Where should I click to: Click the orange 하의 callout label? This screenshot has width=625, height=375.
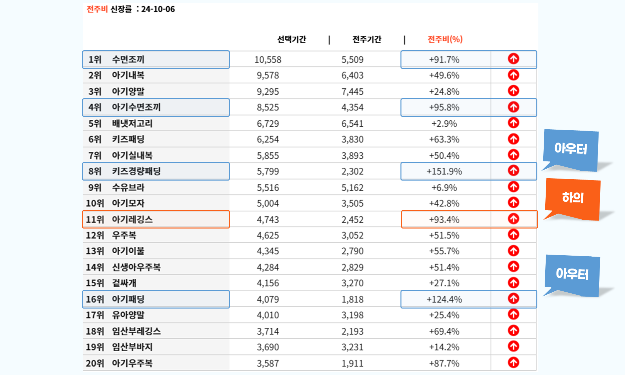(x=573, y=198)
